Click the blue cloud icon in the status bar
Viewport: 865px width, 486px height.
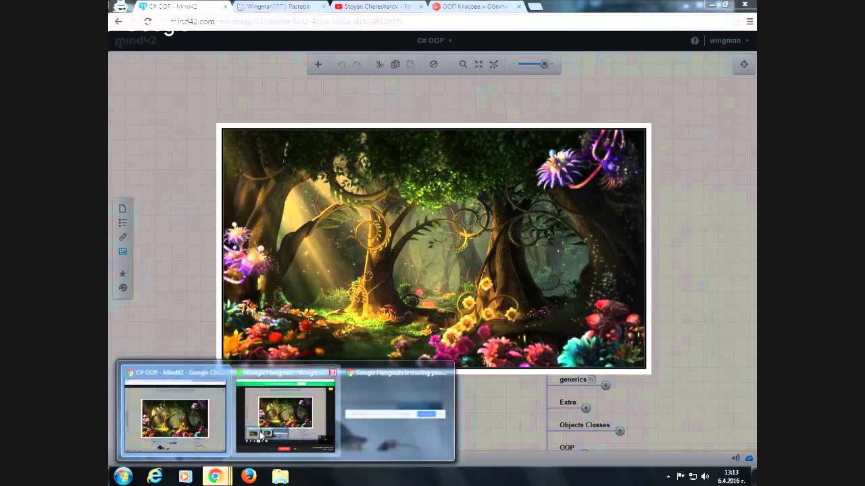pos(749,458)
